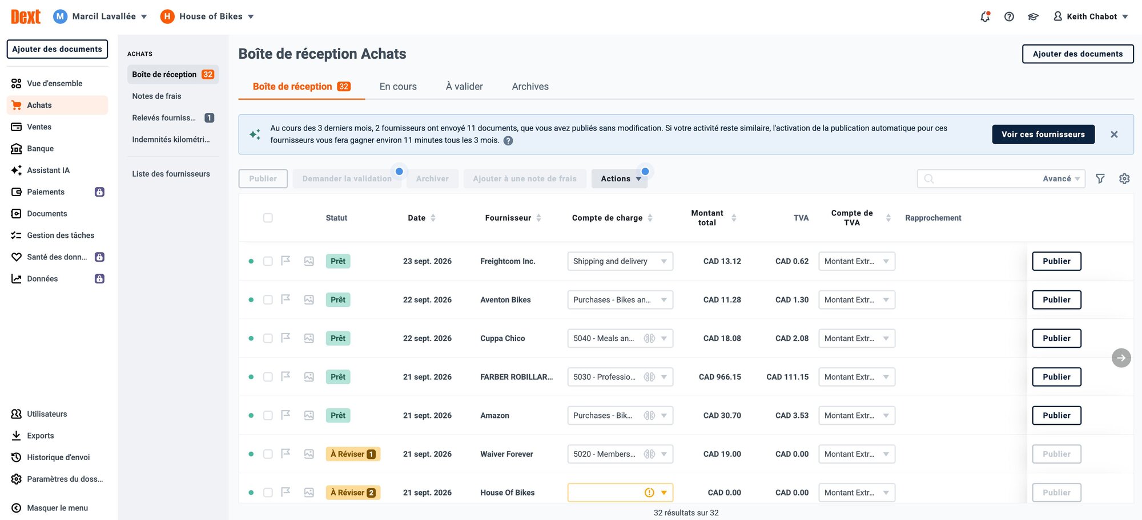Open empty charge account dropdown for House Of Bikes
This screenshot has height=520, width=1142.
tap(620, 493)
